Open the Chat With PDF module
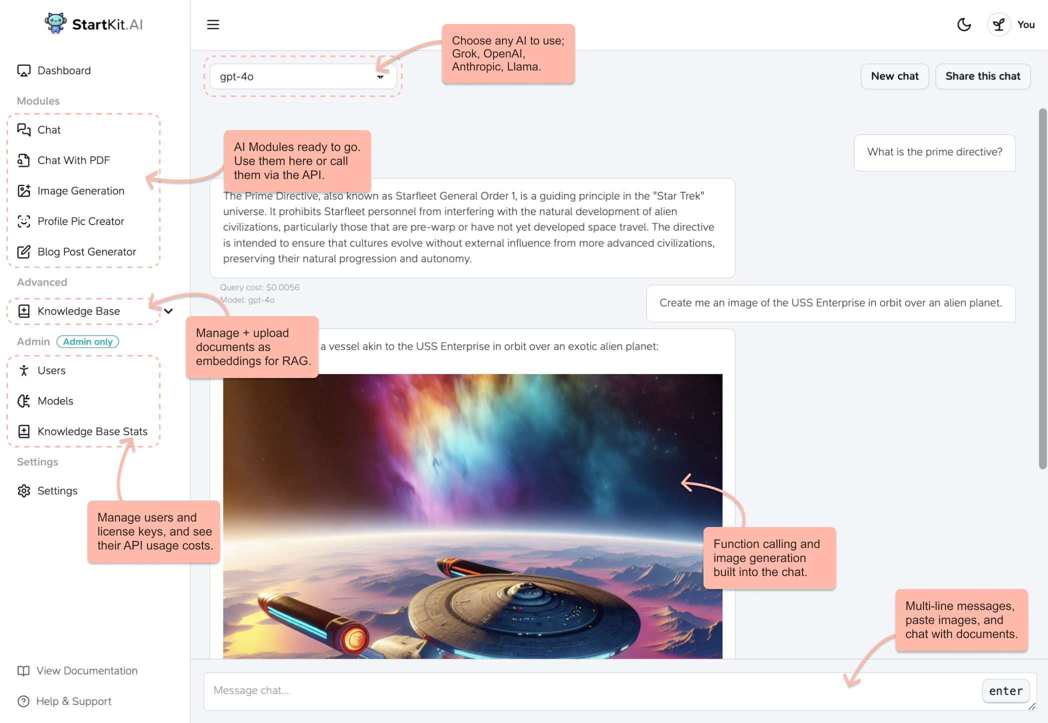Image resolution: width=1048 pixels, height=723 pixels. [x=73, y=160]
